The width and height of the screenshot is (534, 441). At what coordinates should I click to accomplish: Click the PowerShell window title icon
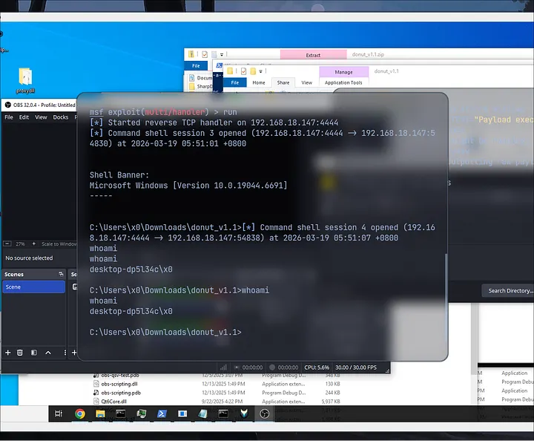(x=219, y=65)
